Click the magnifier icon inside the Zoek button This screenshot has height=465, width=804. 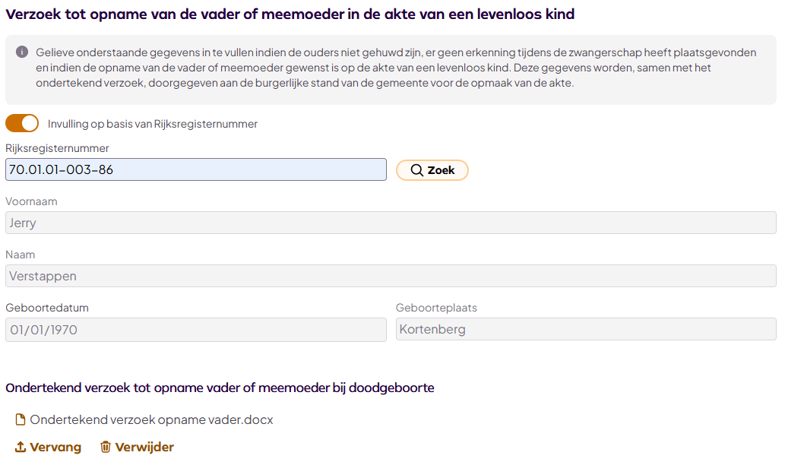(x=416, y=170)
